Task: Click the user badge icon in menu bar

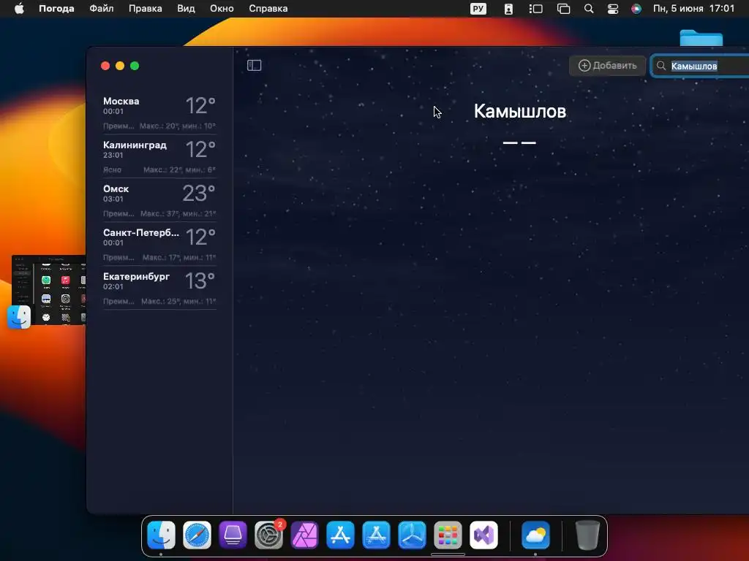Action: pyautogui.click(x=508, y=9)
